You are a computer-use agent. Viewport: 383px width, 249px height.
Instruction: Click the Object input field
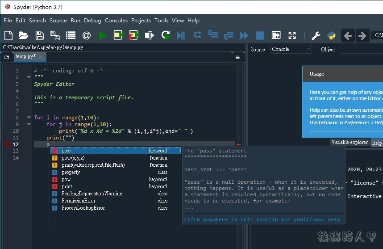click(361, 49)
